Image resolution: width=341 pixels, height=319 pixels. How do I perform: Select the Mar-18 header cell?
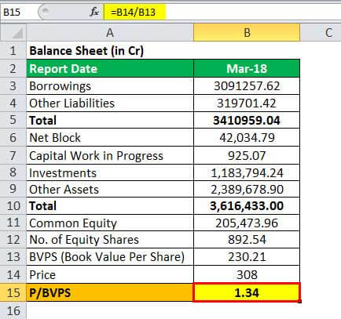(247, 69)
